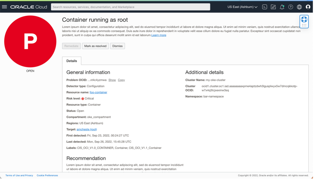
Task: Click Mark as resolved button
Action: click(95, 46)
